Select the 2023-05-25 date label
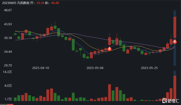The height and width of the screenshot is (105, 181). [149, 68]
